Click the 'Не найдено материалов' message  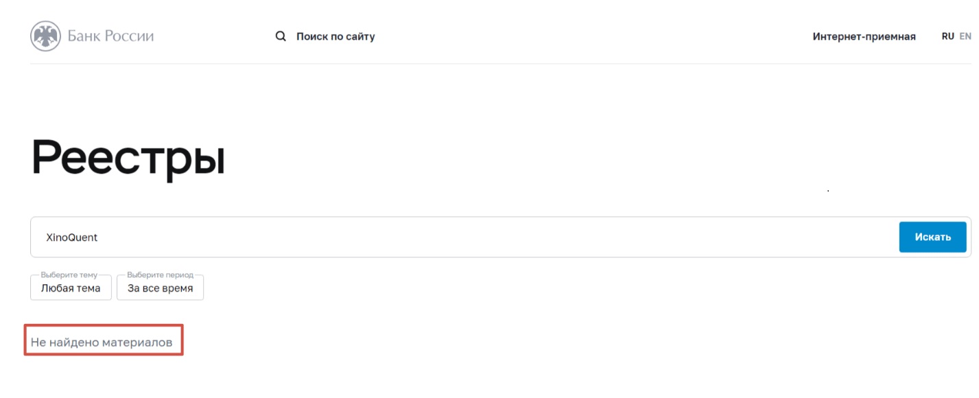[102, 342]
